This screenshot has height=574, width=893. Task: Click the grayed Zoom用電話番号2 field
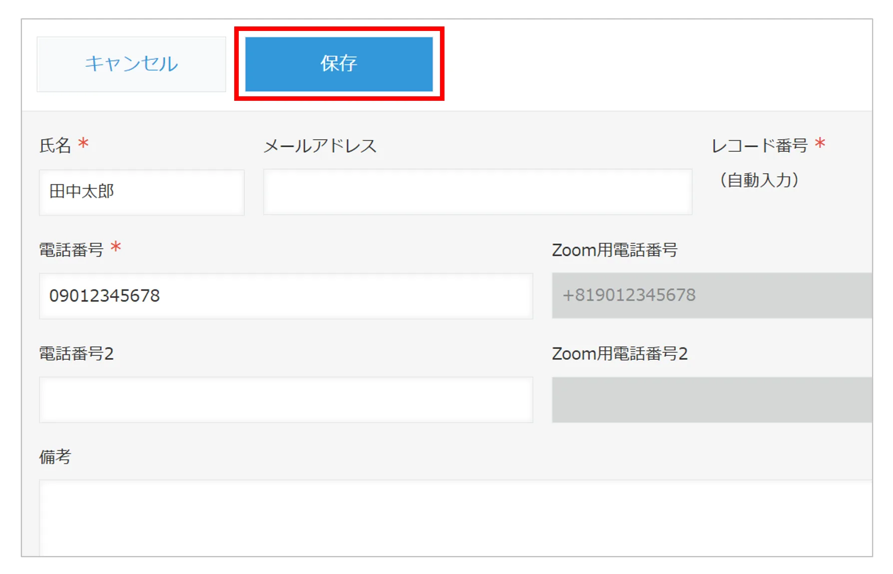click(x=712, y=400)
